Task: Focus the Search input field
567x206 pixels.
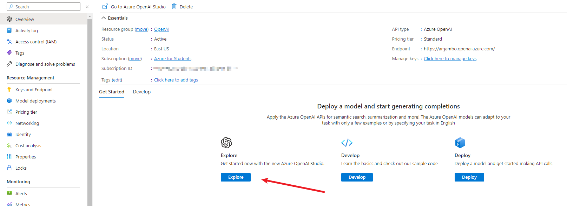Action: (x=44, y=7)
